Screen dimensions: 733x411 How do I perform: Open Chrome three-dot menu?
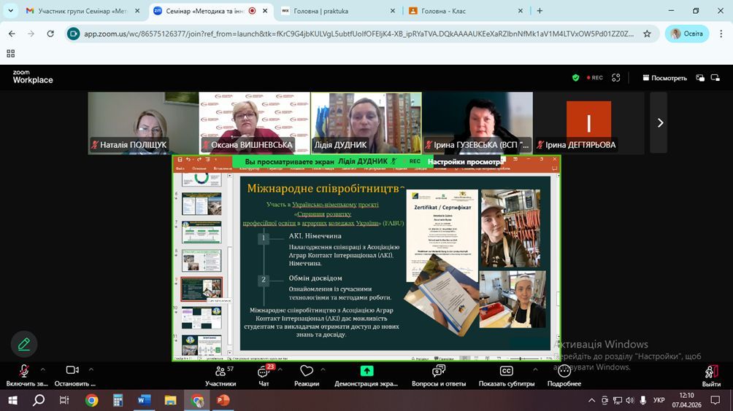tap(721, 34)
